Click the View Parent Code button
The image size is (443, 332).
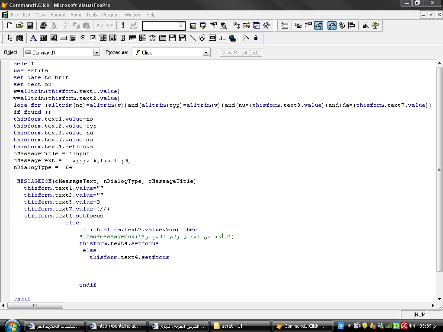241,52
